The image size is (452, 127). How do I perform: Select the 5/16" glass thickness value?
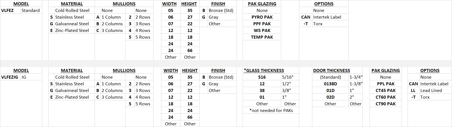[288, 77]
